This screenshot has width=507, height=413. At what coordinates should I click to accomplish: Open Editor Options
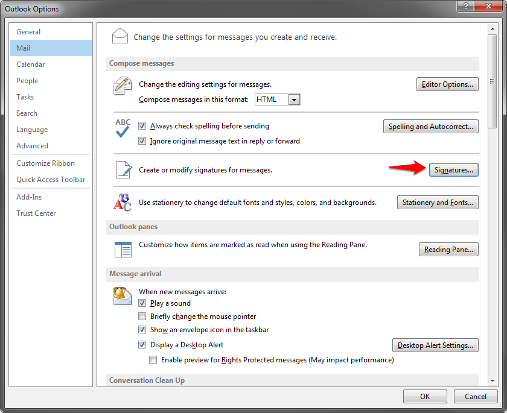pyautogui.click(x=447, y=84)
